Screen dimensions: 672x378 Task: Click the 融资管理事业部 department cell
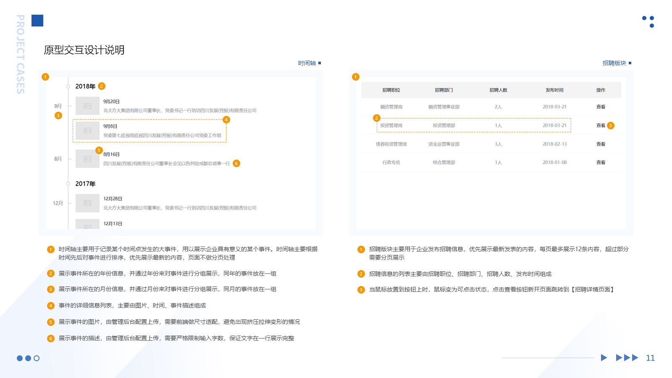444,107
